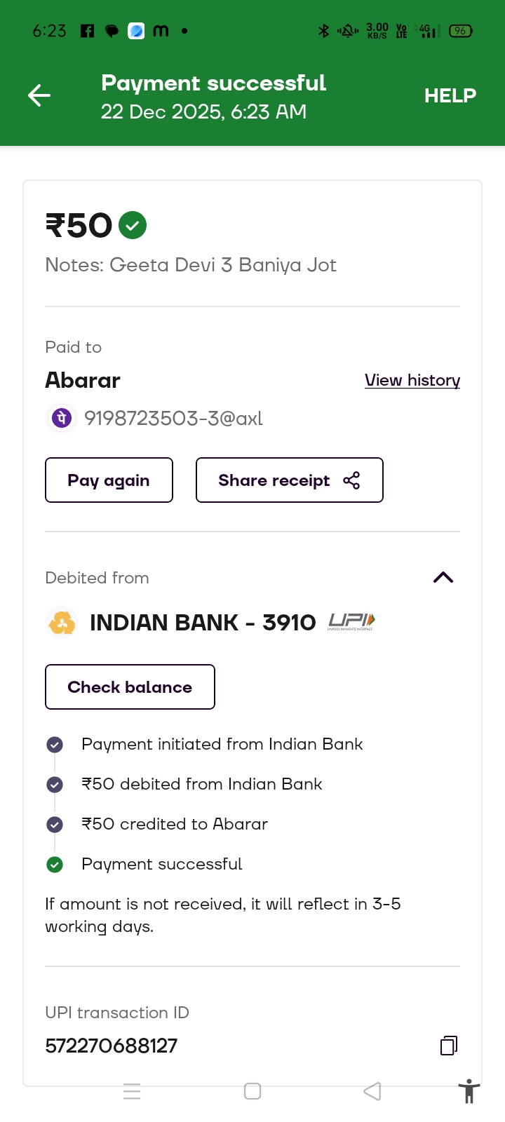The width and height of the screenshot is (505, 1122).
Task: Open View history link for Abarar
Action: tap(412, 380)
